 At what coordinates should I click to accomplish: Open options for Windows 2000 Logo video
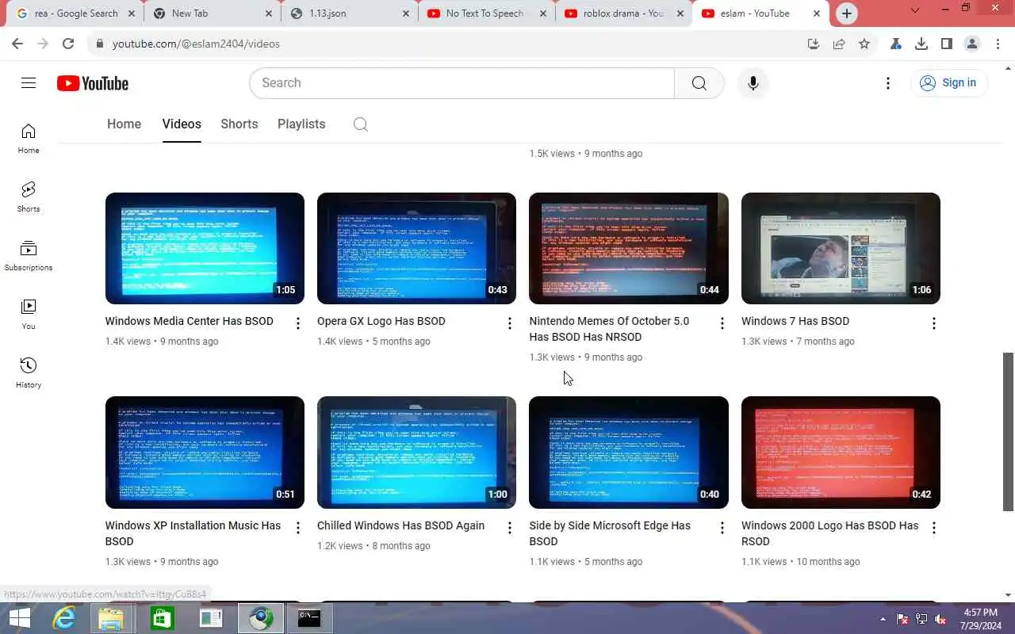pyautogui.click(x=934, y=528)
